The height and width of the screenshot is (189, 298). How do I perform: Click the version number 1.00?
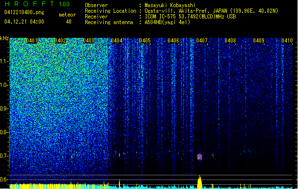pyautogui.click(x=64, y=4)
